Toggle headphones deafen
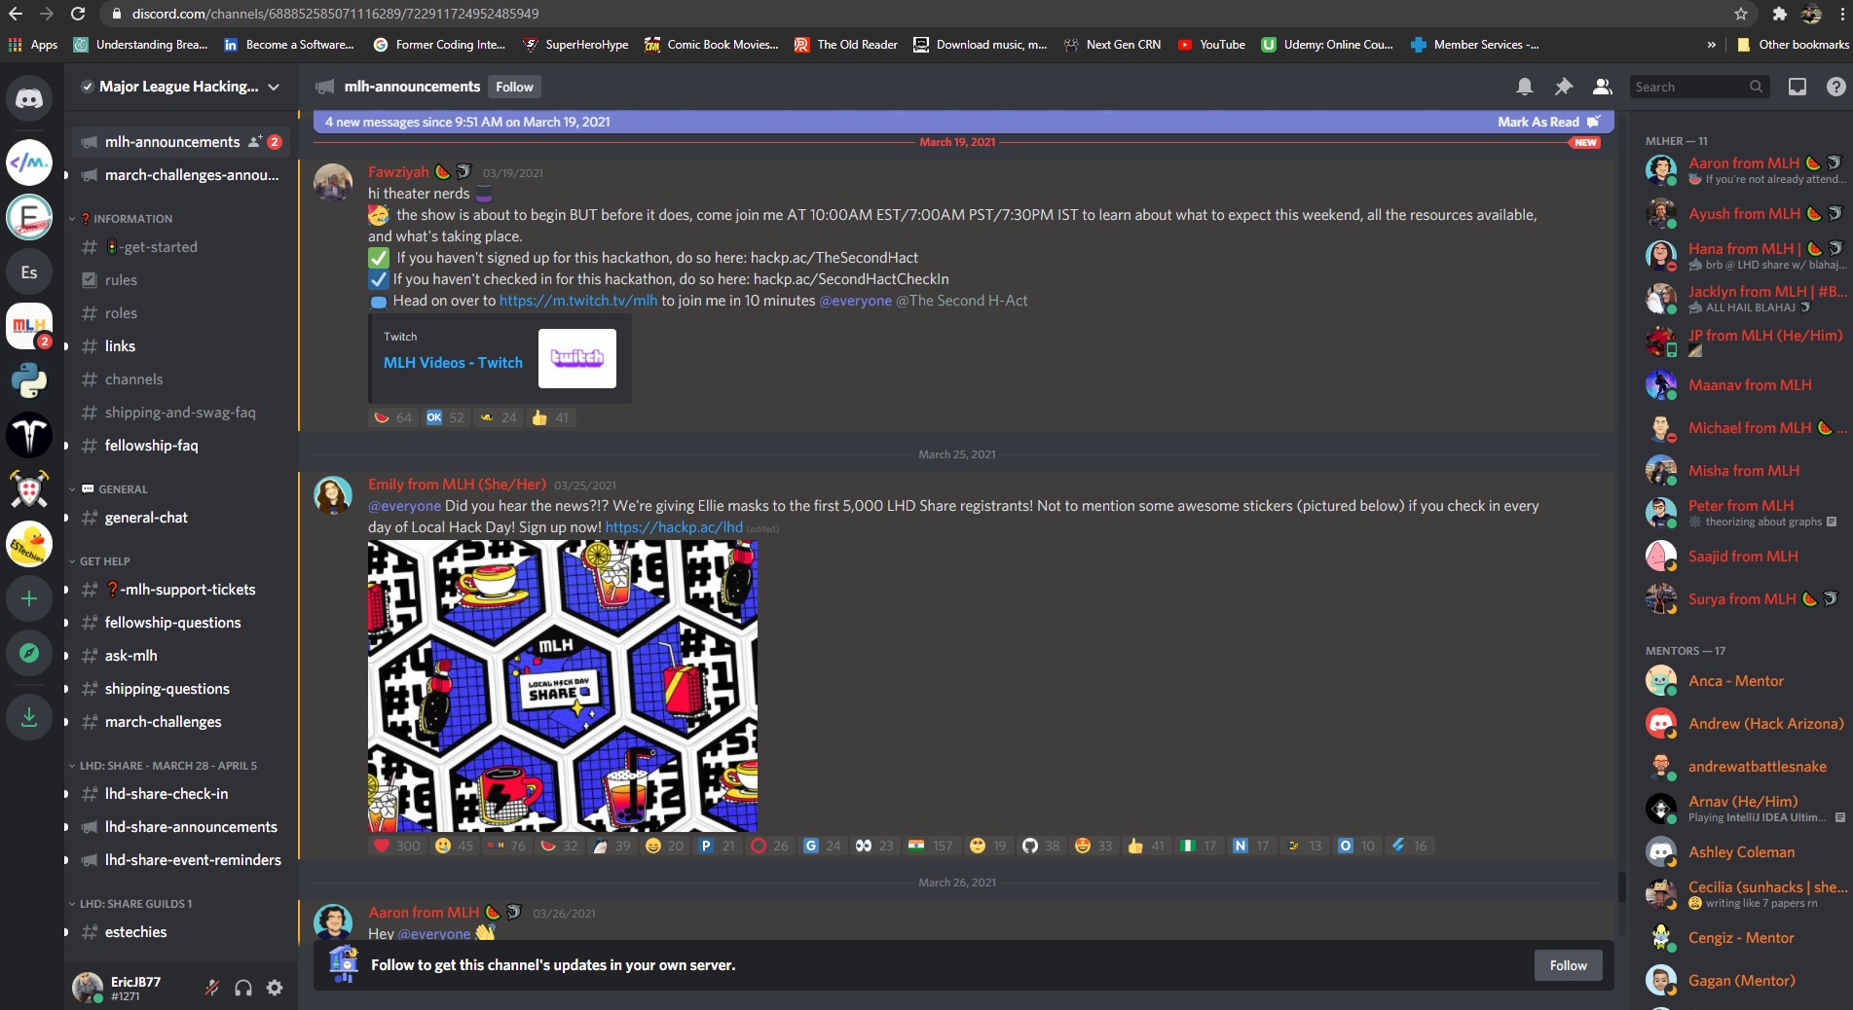Image resolution: width=1853 pixels, height=1010 pixels. [243, 988]
